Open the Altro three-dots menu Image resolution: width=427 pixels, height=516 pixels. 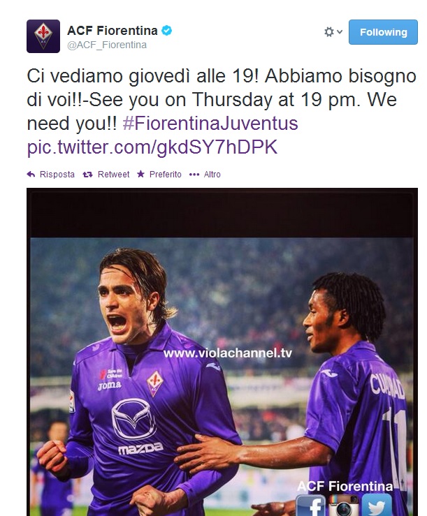[194, 175]
